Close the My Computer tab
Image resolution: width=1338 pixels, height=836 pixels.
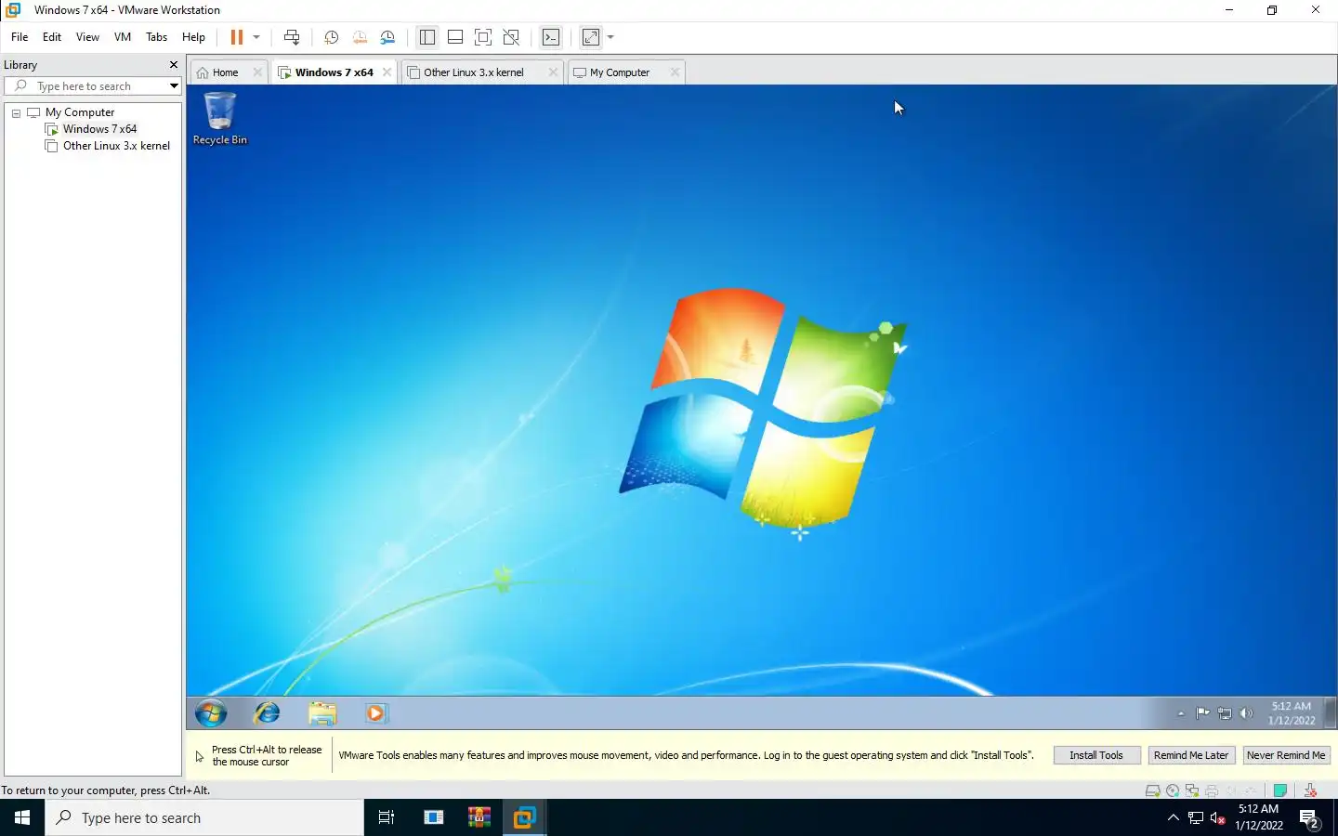point(675,72)
